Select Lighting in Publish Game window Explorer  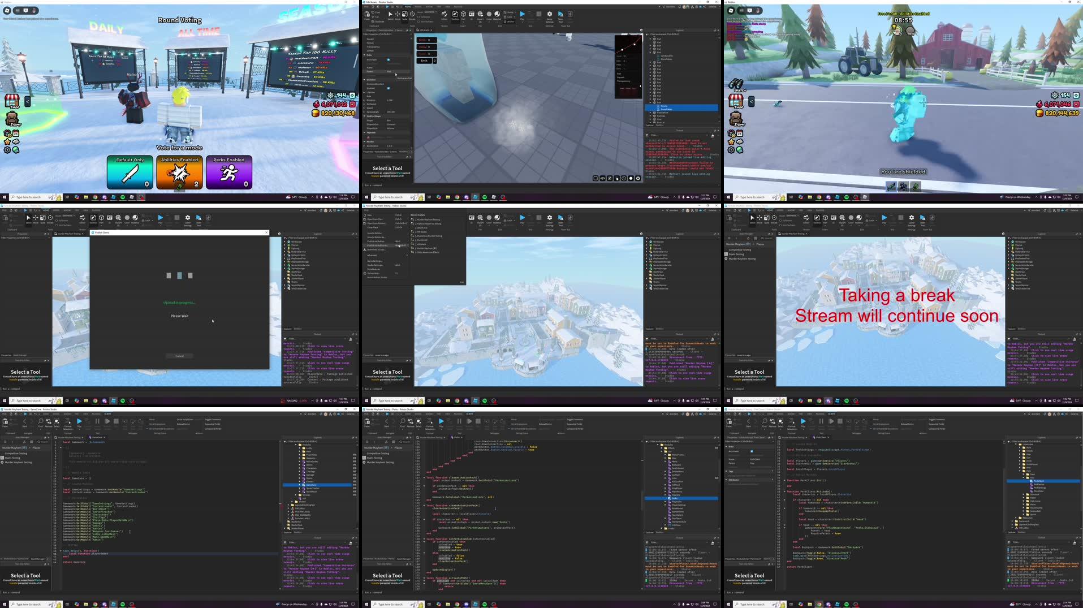pyautogui.click(x=295, y=248)
